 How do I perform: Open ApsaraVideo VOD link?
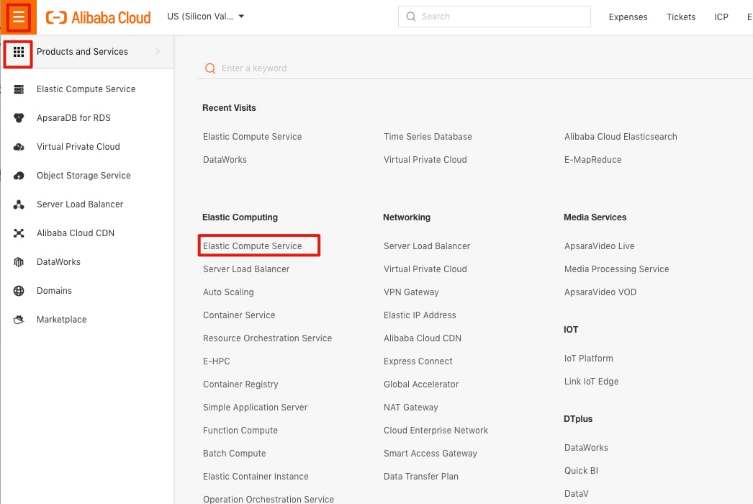[600, 292]
